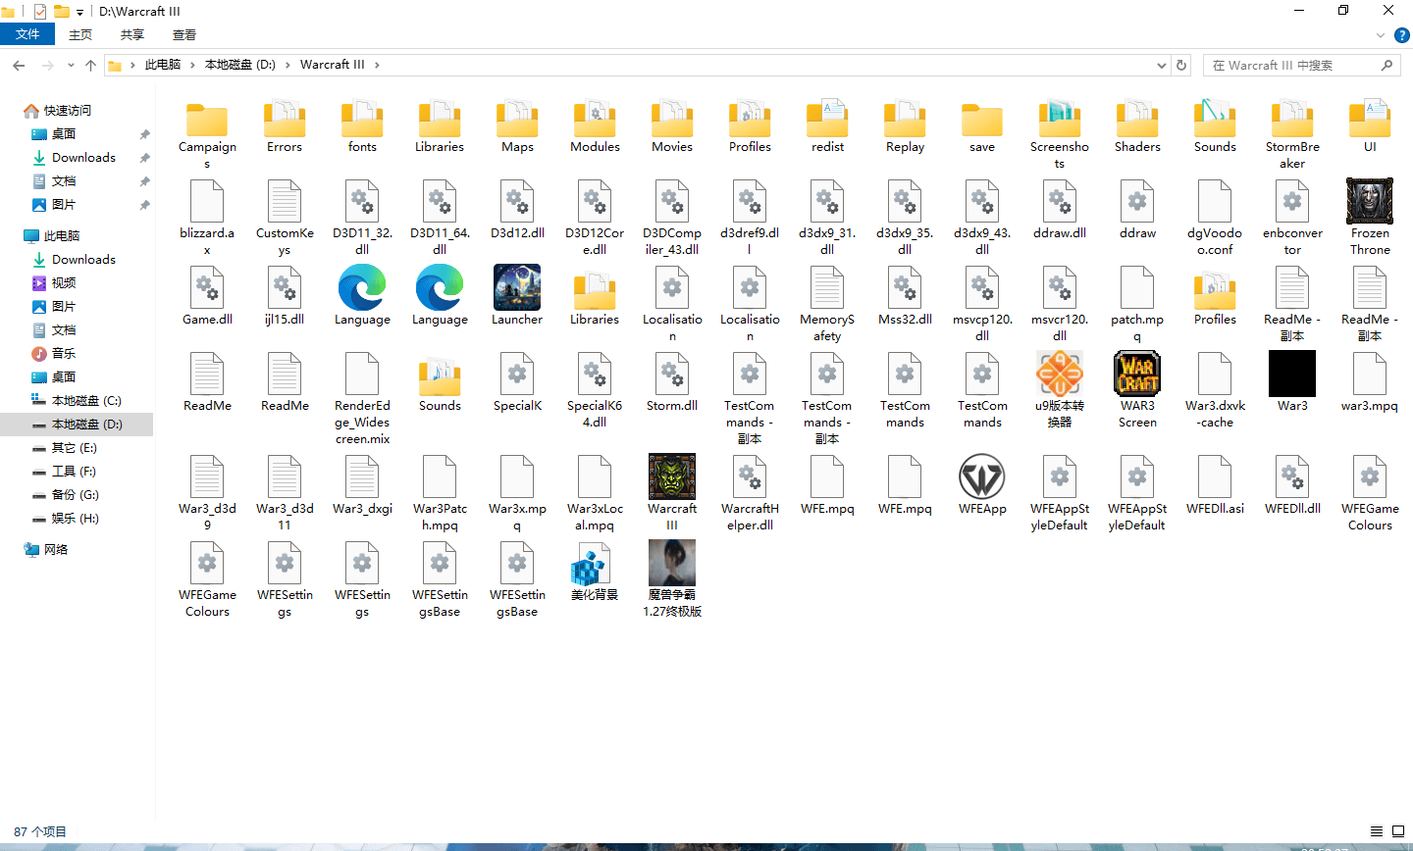The height and width of the screenshot is (851, 1413).
Task: Click the help question mark icon
Action: click(1402, 35)
